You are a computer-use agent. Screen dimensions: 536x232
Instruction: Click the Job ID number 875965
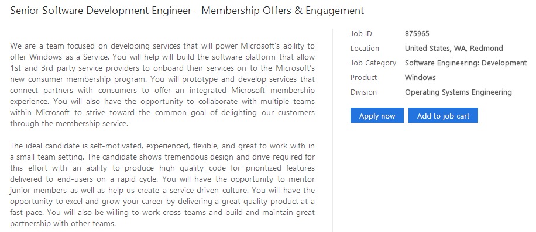click(x=417, y=34)
